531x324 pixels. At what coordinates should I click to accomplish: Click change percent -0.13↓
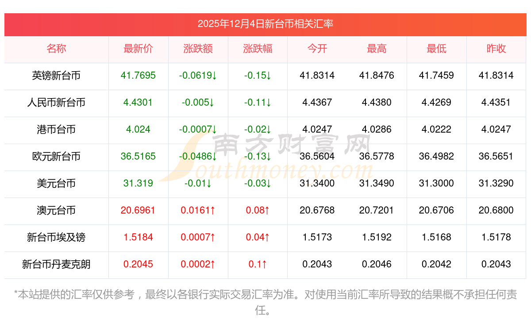click(258, 156)
